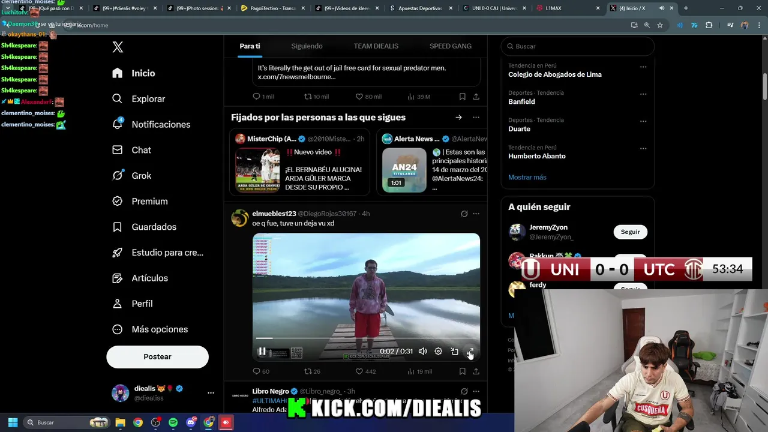Like the post with 442 likes
Image resolution: width=768 pixels, height=432 pixels.
tap(365, 371)
